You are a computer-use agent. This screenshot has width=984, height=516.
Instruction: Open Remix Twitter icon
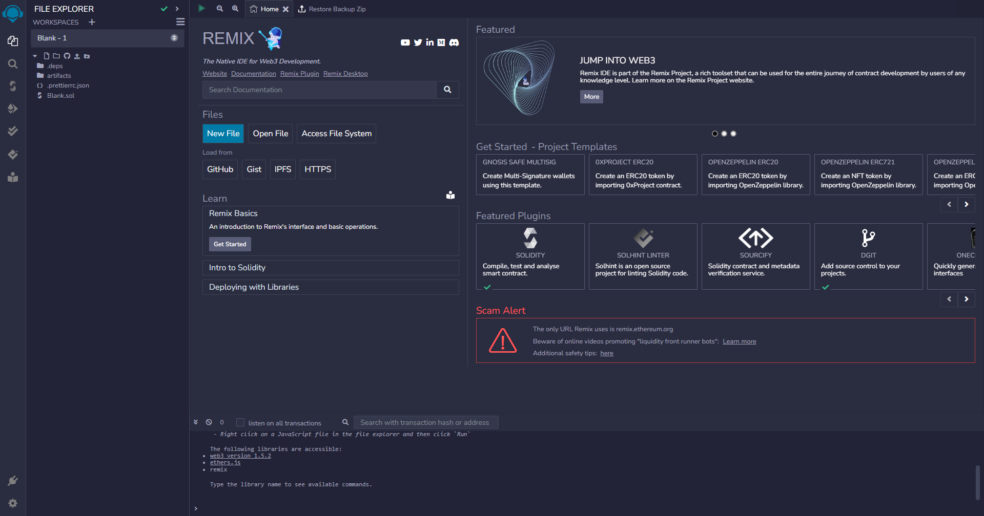[418, 42]
